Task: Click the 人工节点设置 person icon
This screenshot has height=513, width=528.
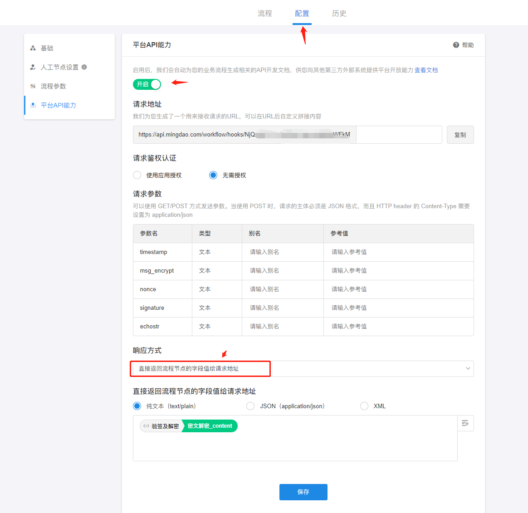Action: pos(33,67)
